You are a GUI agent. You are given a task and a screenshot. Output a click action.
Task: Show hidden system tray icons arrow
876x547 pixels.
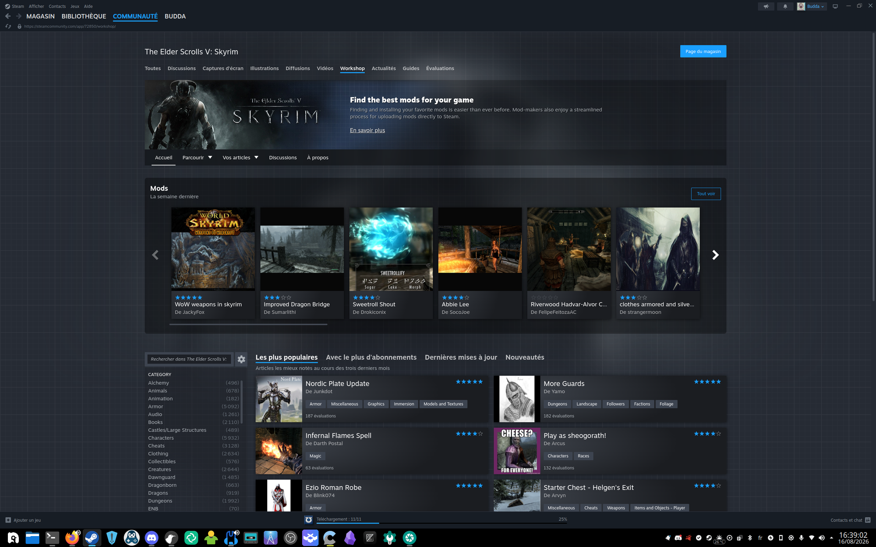831,538
